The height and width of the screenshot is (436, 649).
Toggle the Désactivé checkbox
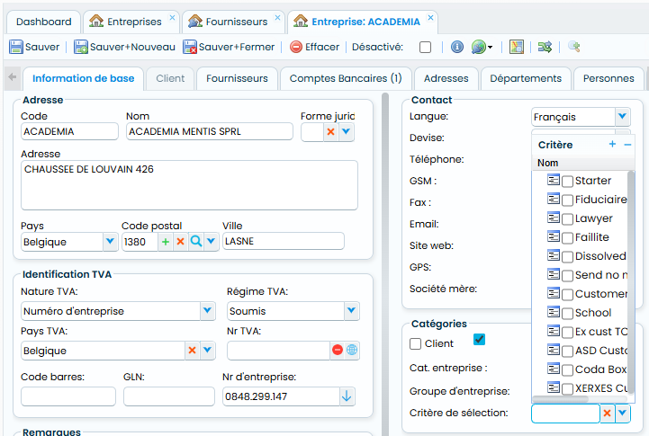[x=425, y=47]
